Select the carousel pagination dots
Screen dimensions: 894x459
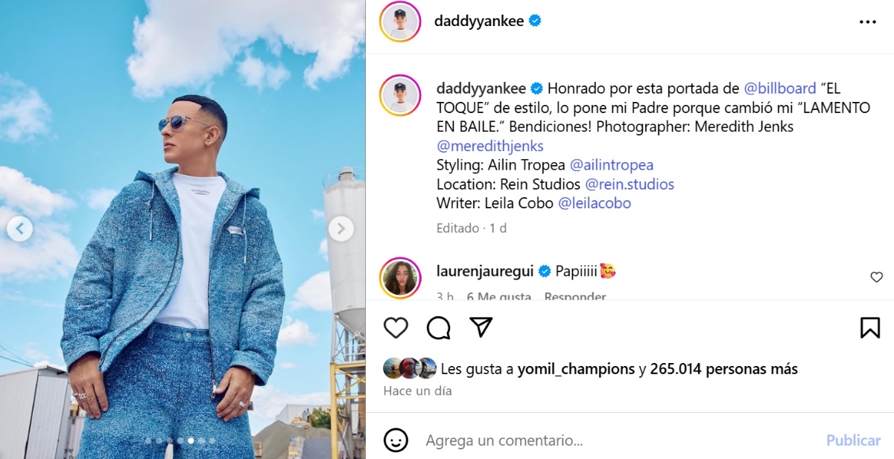(x=180, y=440)
